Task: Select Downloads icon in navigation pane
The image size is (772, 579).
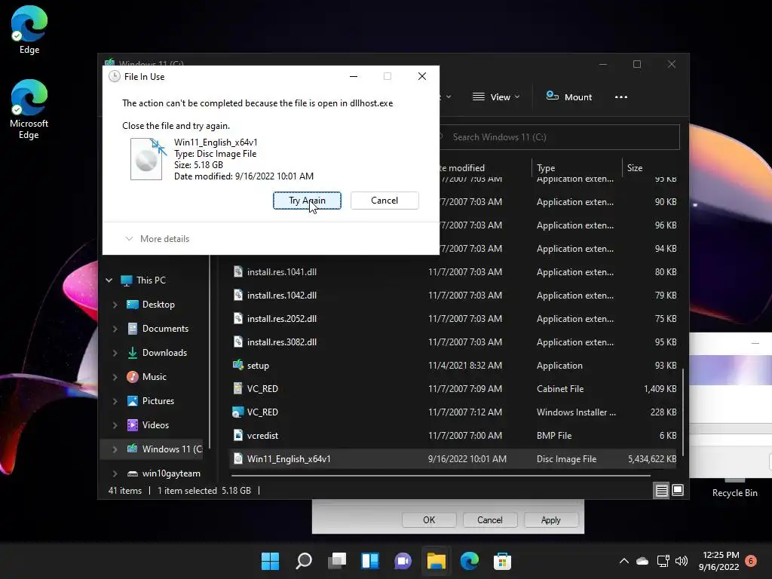Action: point(133,353)
